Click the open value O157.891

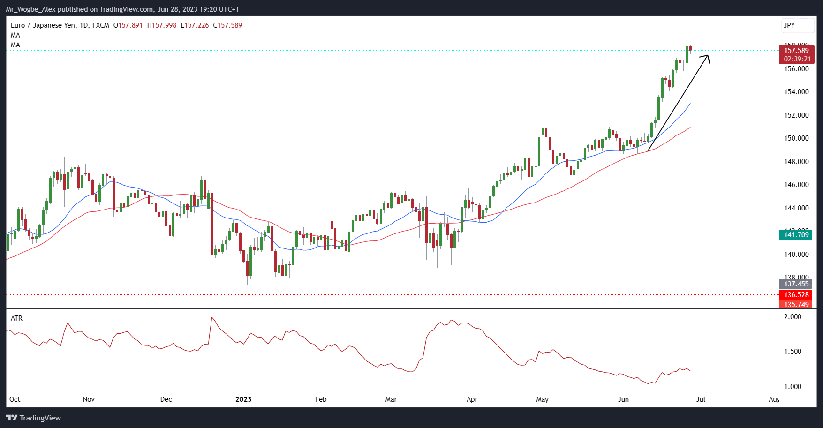(128, 25)
